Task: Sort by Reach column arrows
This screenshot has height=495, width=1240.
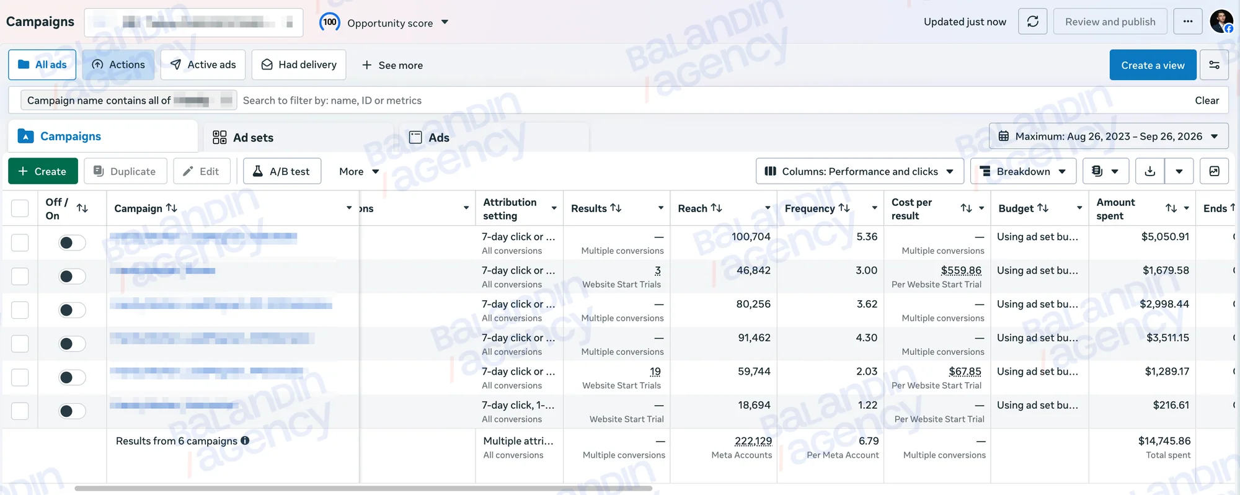Action: tap(716, 208)
